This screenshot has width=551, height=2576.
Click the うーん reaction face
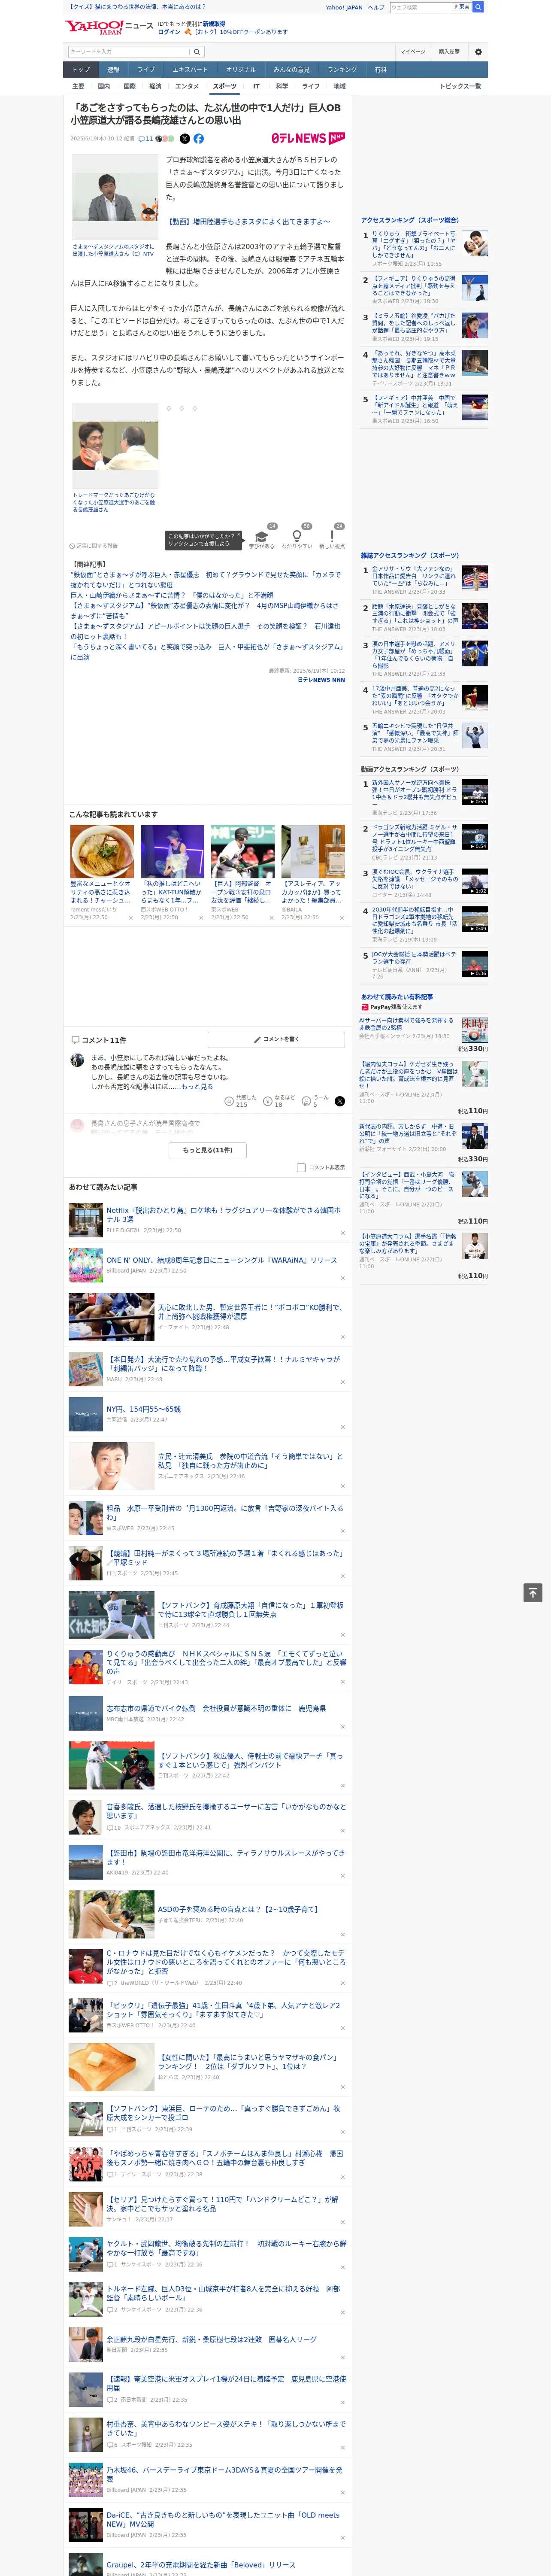[x=307, y=1100]
